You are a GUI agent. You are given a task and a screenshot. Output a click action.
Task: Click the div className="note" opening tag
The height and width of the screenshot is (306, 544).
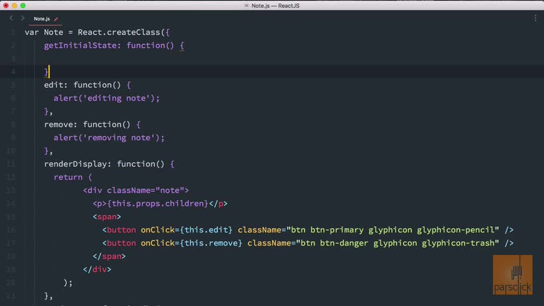pyautogui.click(x=136, y=191)
